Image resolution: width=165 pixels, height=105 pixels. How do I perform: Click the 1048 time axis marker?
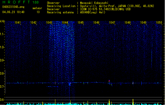click(x=127, y=23)
